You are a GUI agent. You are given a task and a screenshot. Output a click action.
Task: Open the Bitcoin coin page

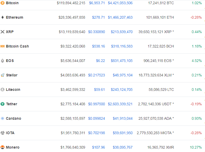(x=12, y=3)
